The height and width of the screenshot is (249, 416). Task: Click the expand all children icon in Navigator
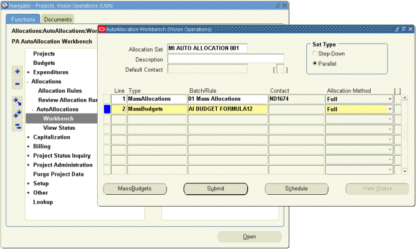click(17, 101)
